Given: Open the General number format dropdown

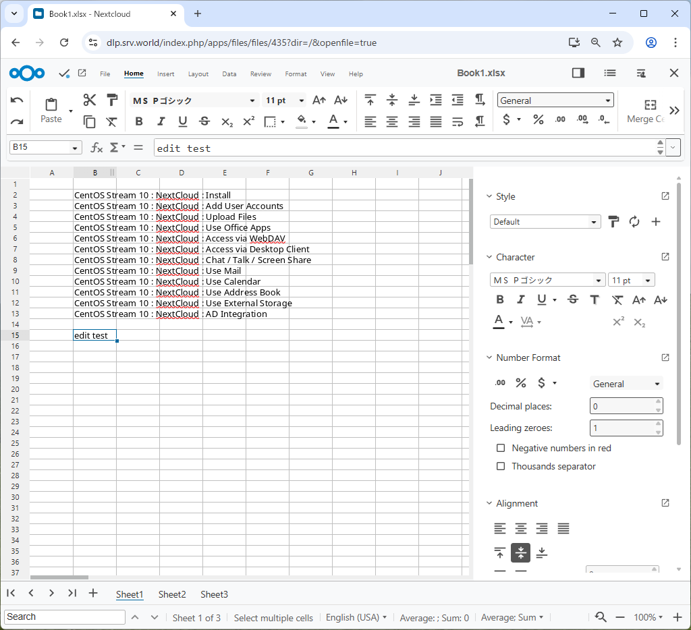Looking at the screenshot, I should pos(555,100).
